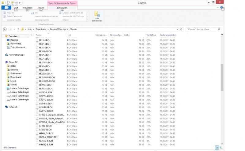
Task: Collapse the ribbon with the chevron
Action: (217, 7)
